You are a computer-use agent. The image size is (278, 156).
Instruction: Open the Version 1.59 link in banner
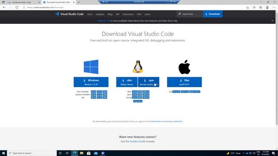coord(104,21)
